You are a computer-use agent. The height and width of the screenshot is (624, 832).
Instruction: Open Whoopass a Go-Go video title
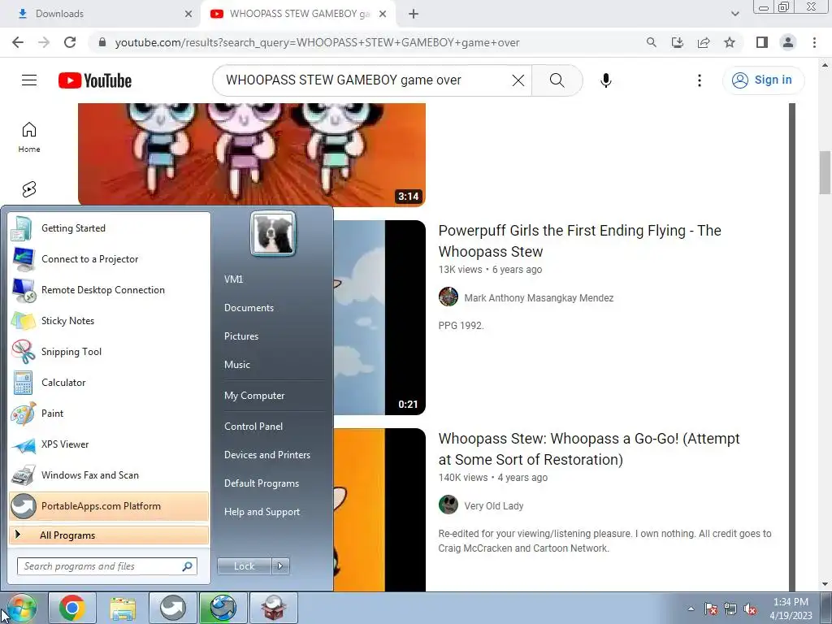[x=589, y=448]
